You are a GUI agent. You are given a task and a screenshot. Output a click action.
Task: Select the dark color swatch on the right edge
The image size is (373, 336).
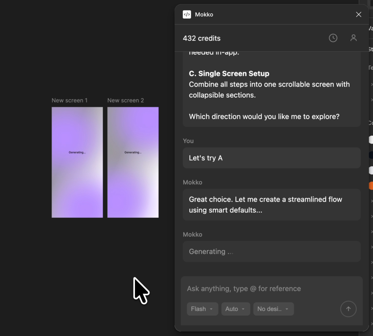pos(372,155)
